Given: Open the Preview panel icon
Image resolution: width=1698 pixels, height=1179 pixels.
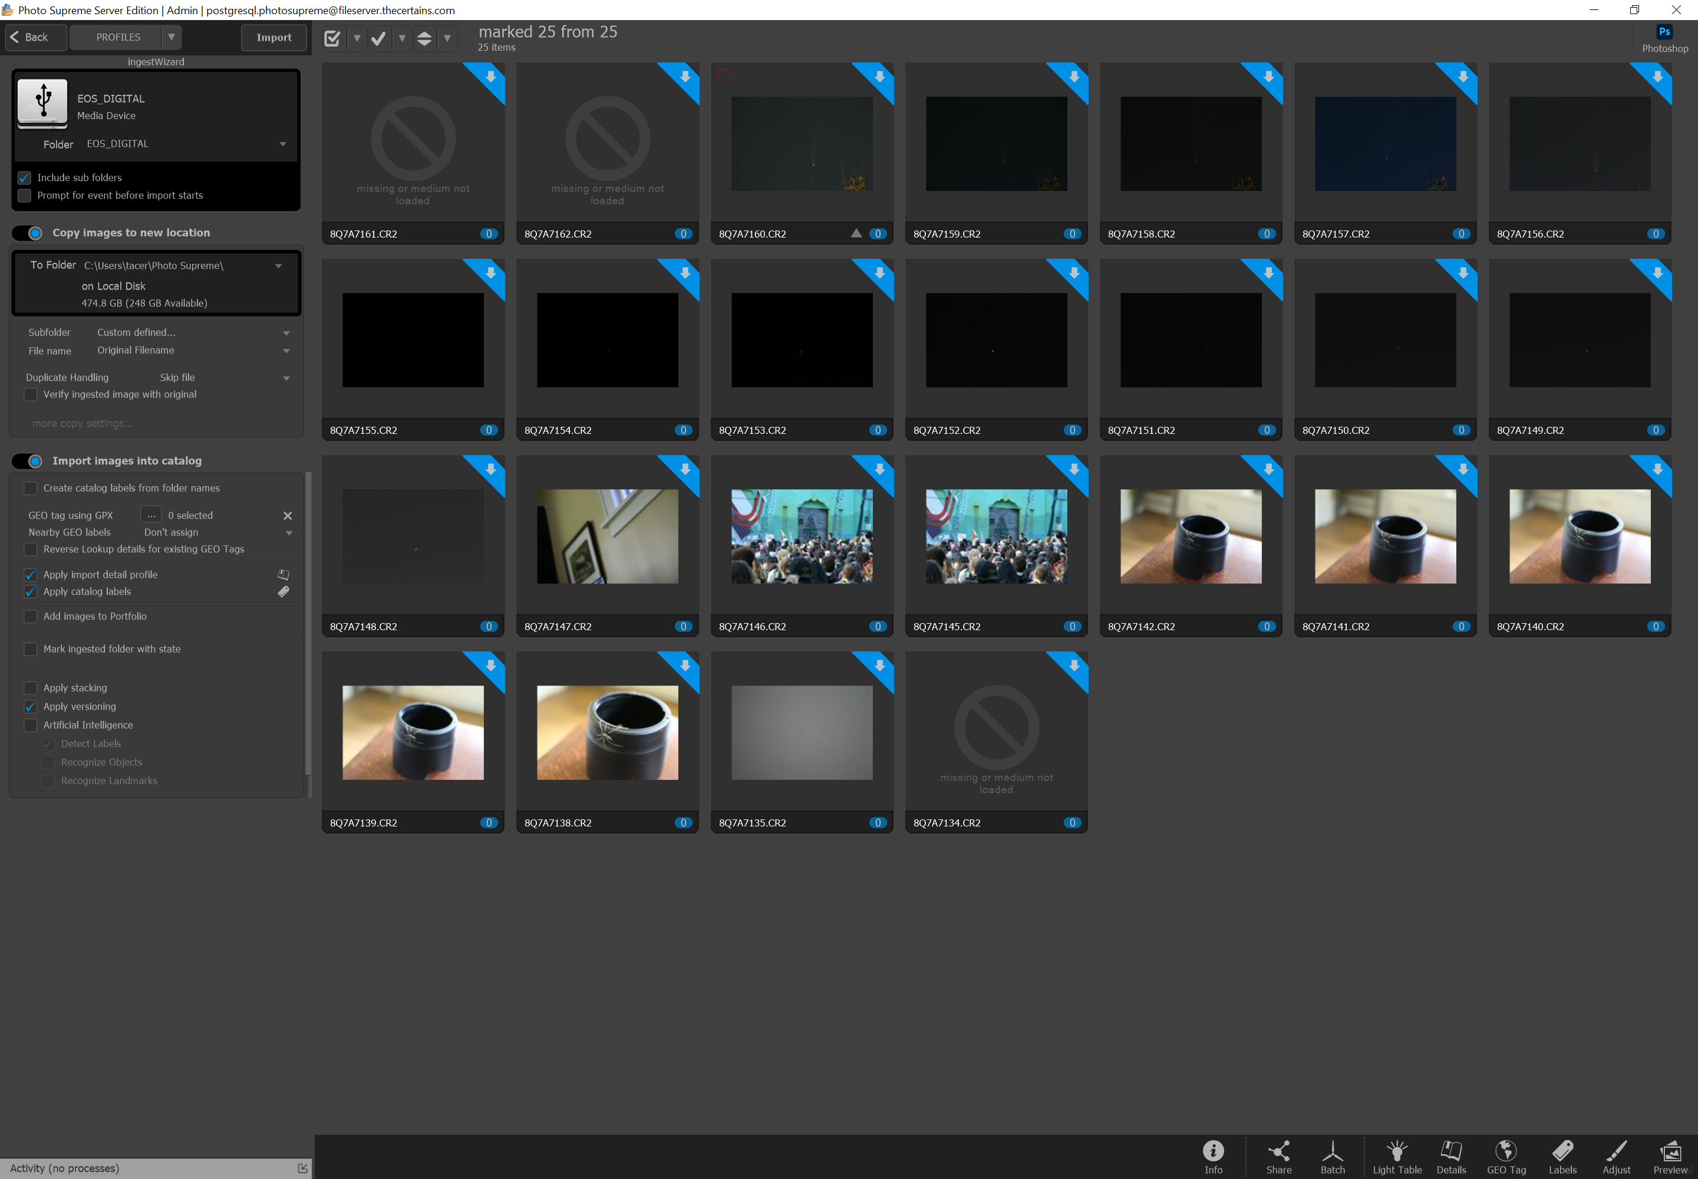Looking at the screenshot, I should click(1672, 1156).
